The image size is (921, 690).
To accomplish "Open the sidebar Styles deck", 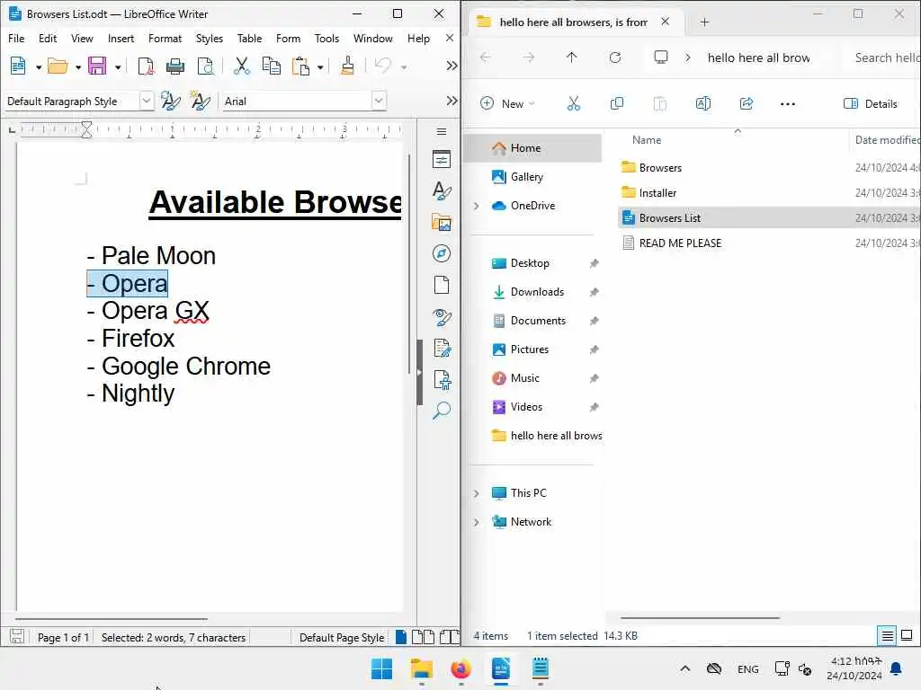I will click(441, 191).
